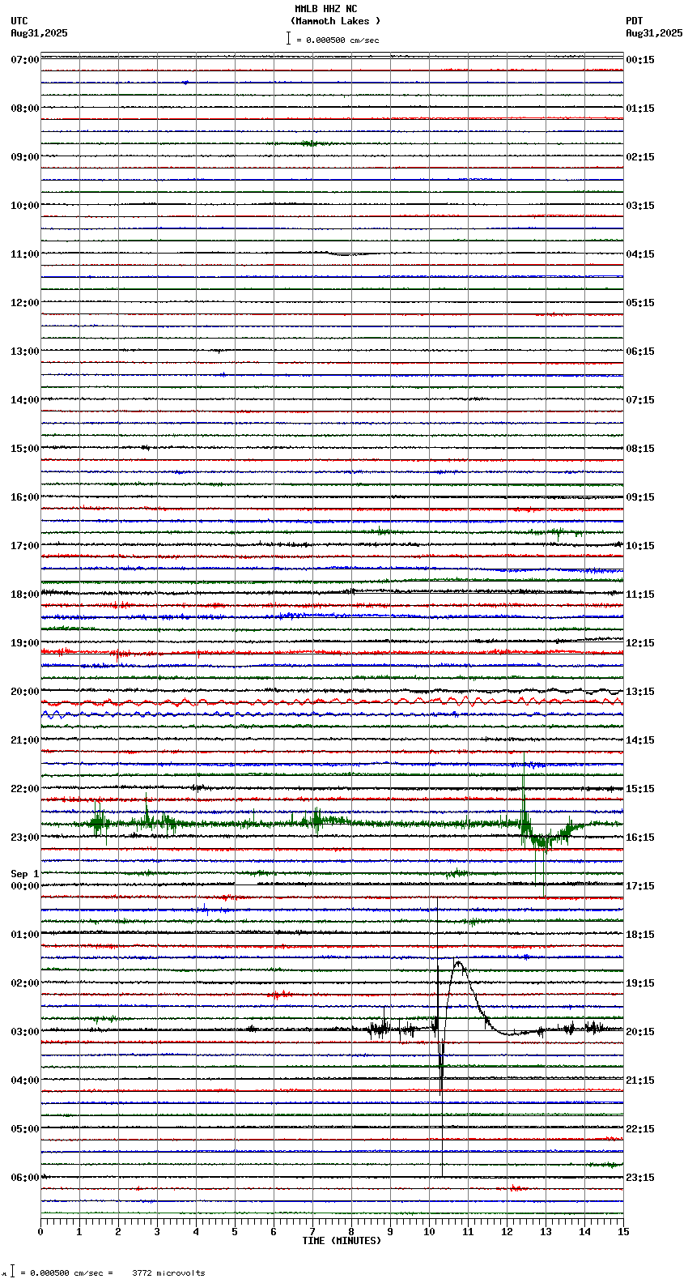Click the station title 'MMLB HHZ NC'
The image size is (688, 1283).
click(325, 9)
